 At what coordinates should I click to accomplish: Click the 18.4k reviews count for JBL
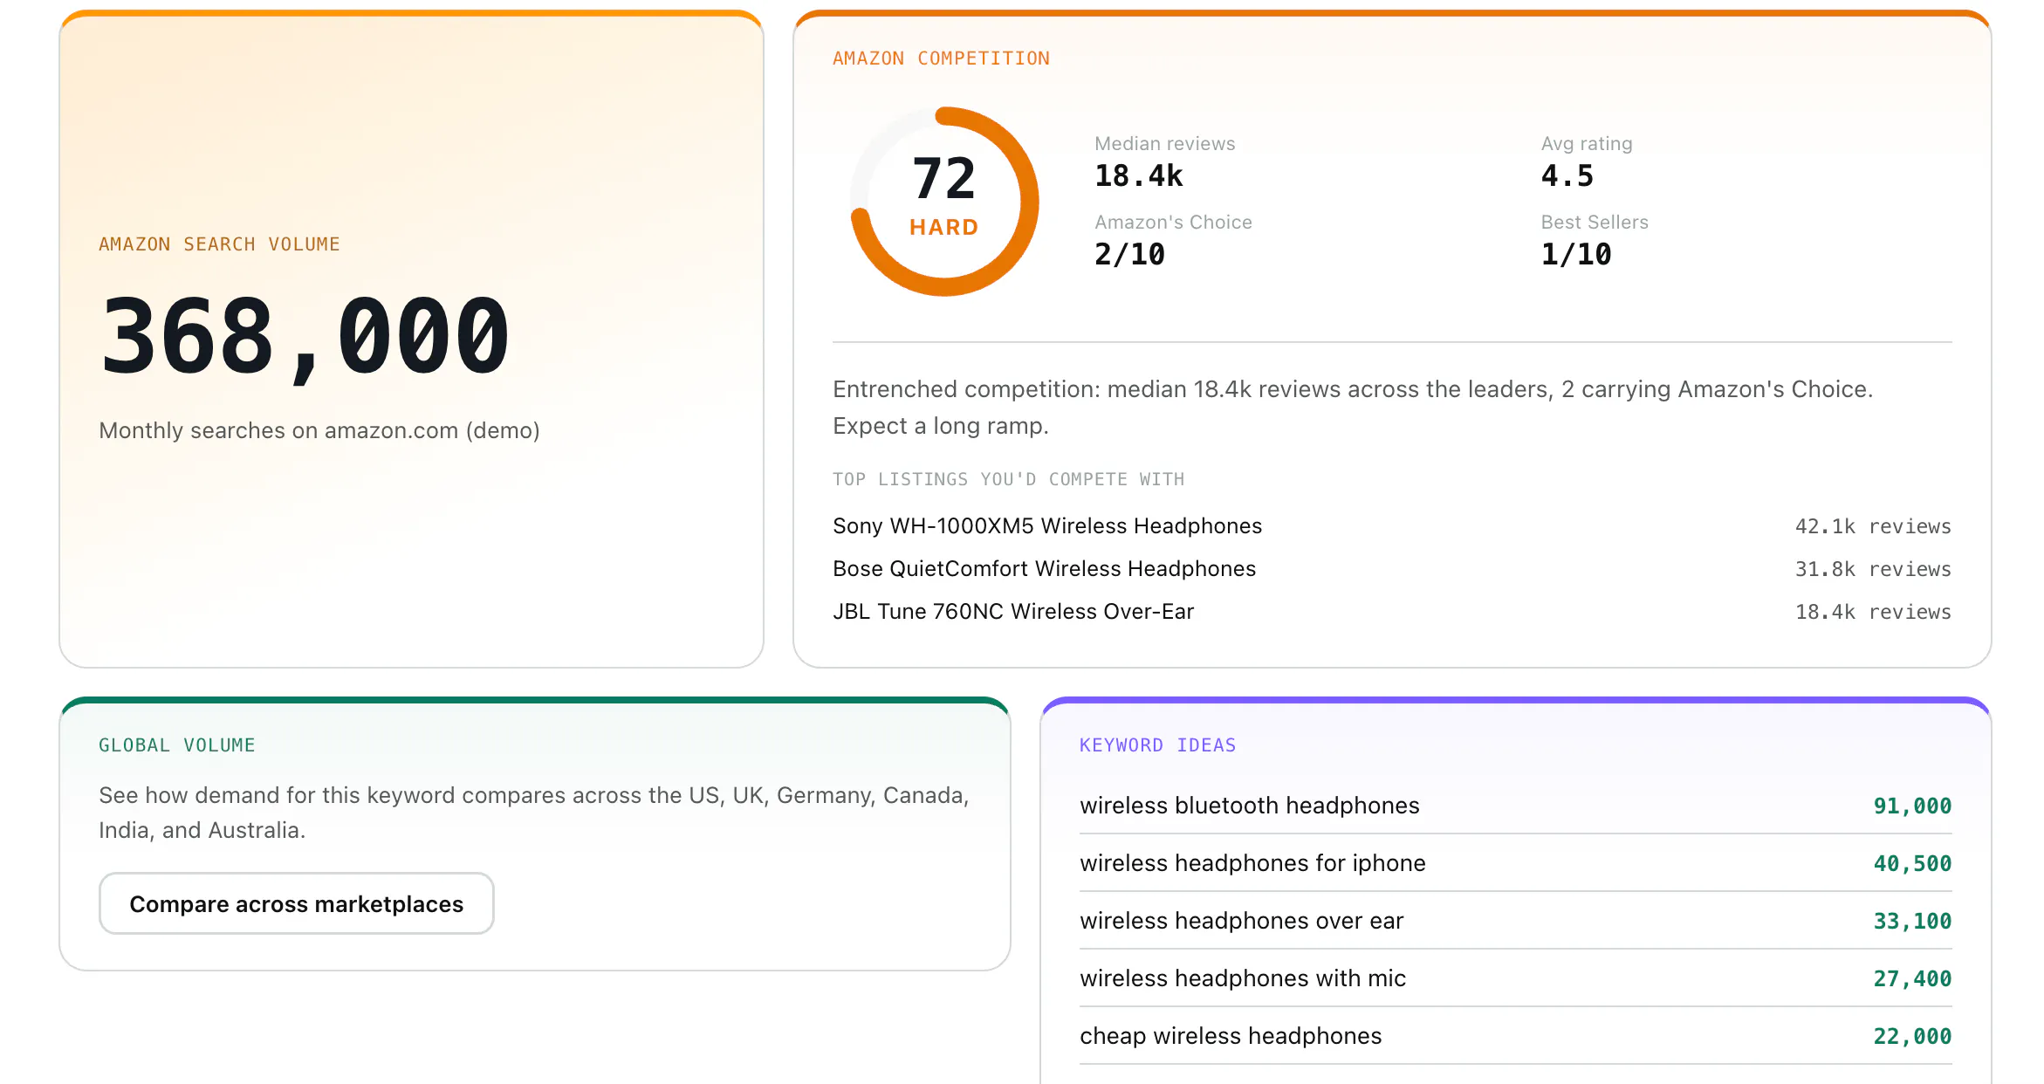click(x=1873, y=612)
